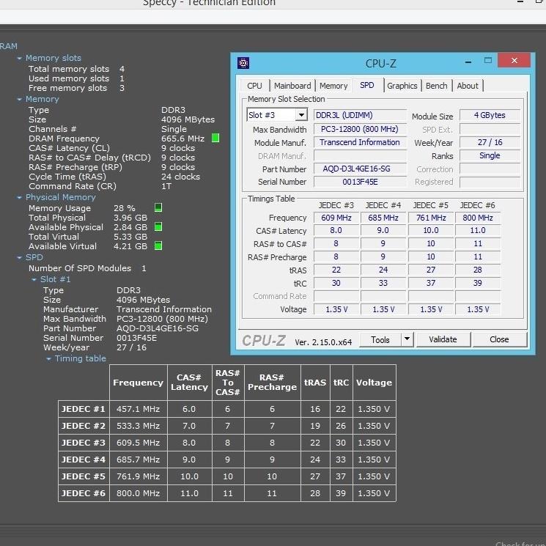Collapse the Memory section in Speccy
Viewport: 546px width, 546px height.
tap(20, 99)
